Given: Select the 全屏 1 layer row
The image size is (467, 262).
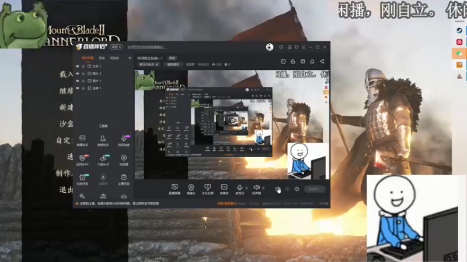Looking at the screenshot, I should pos(103,88).
